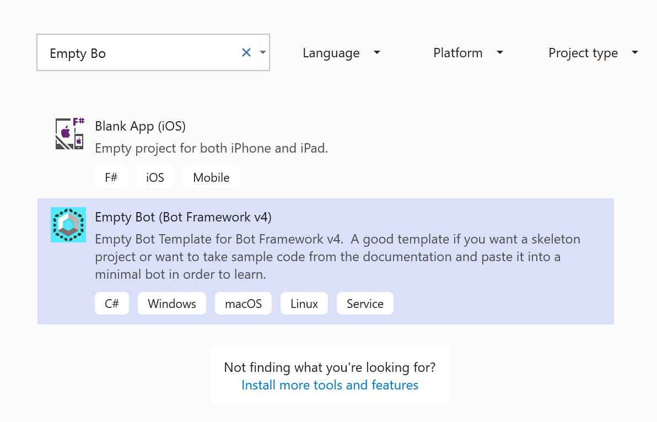The width and height of the screenshot is (657, 422).
Task: Select the Blank App (iOS) template icon
Action: click(x=70, y=133)
